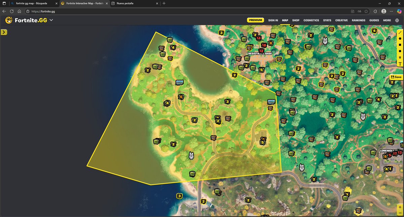
Task: Click the Save drawing button
Action: click(x=396, y=77)
